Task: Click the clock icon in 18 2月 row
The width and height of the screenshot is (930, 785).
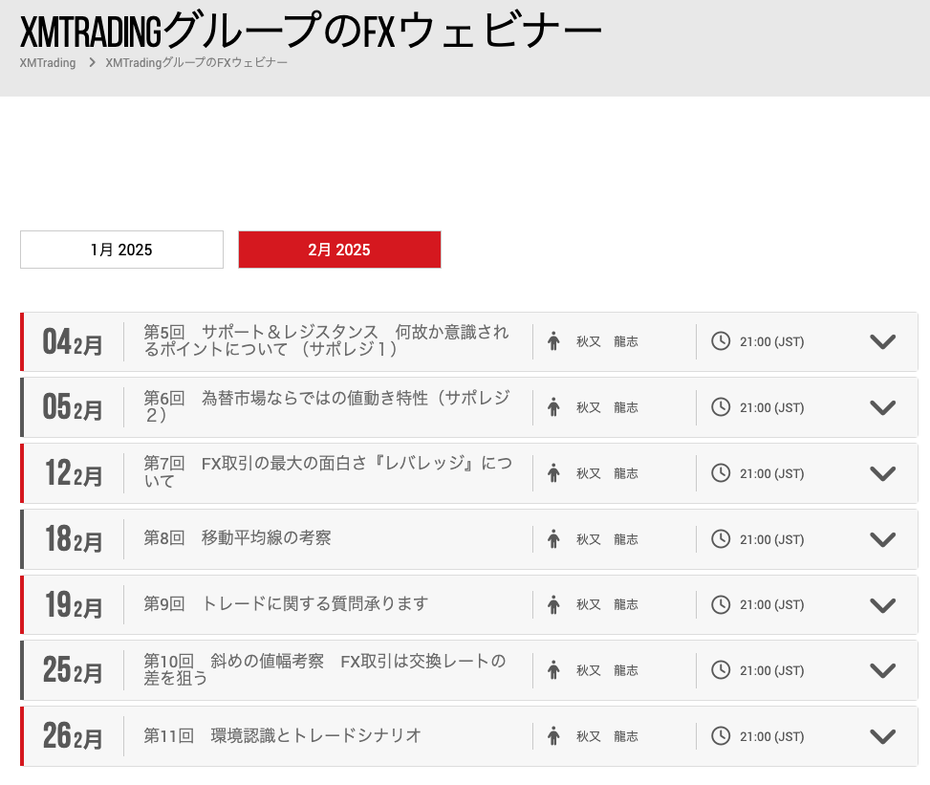Action: point(721,538)
